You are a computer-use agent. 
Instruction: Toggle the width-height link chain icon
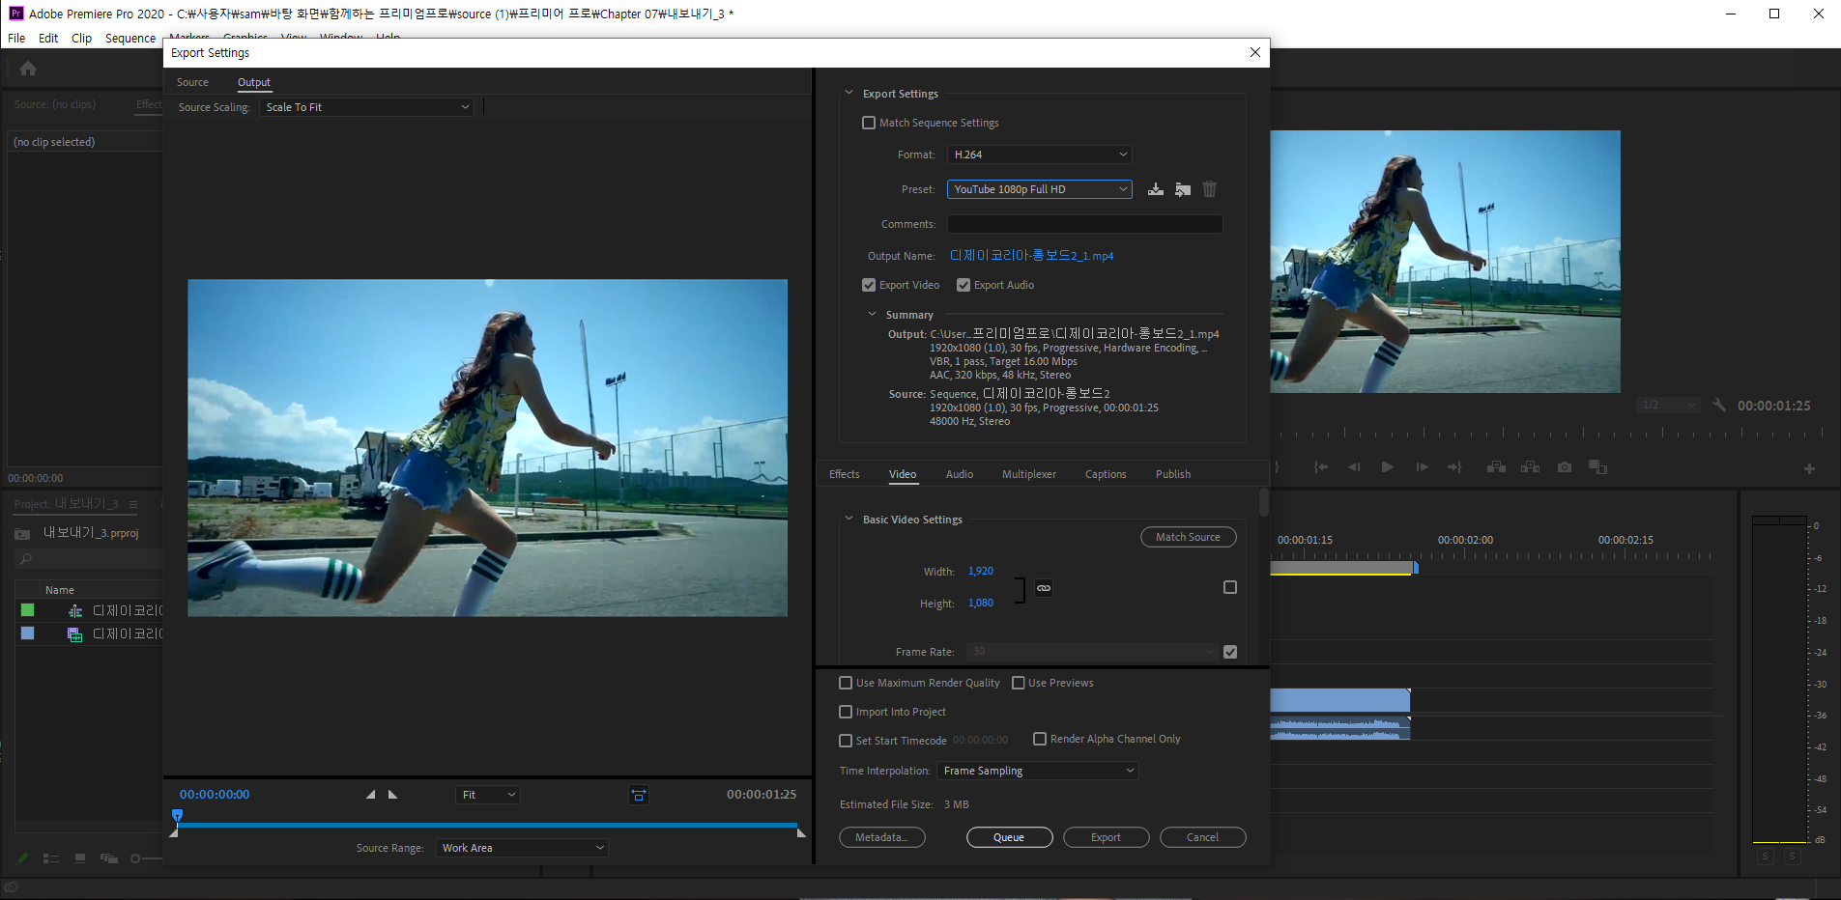1044,588
